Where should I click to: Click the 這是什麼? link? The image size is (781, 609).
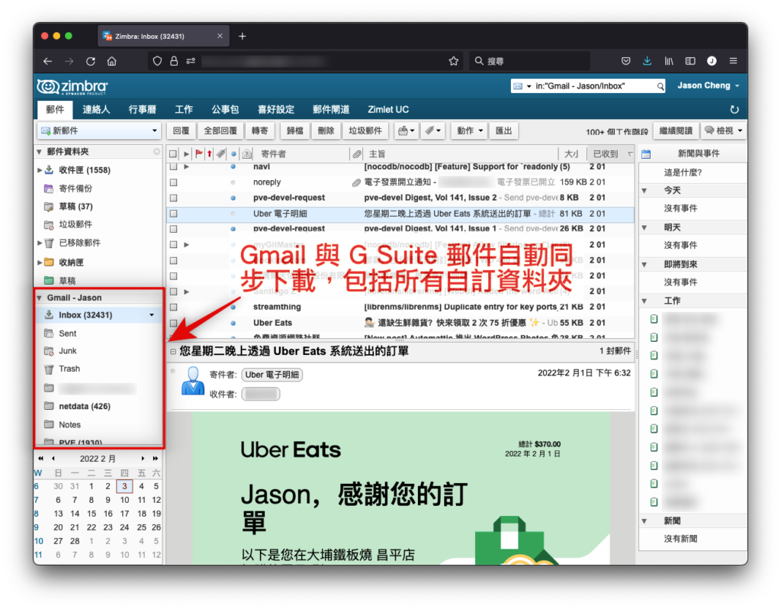point(683,172)
